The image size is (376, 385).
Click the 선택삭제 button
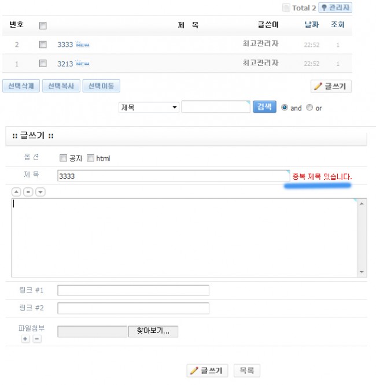click(21, 86)
